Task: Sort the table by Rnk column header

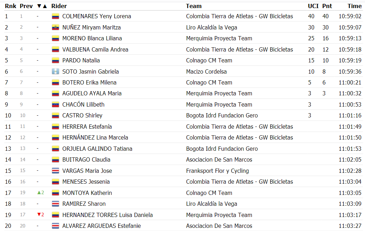Action: (11, 6)
